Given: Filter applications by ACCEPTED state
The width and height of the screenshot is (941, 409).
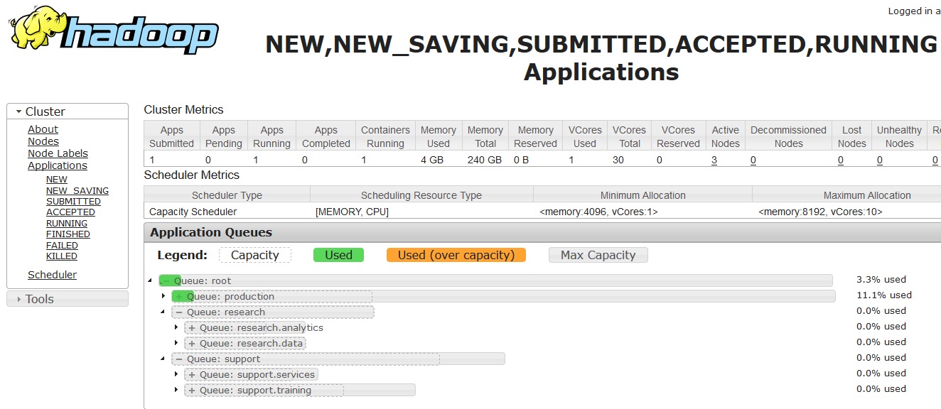Looking at the screenshot, I should [70, 212].
